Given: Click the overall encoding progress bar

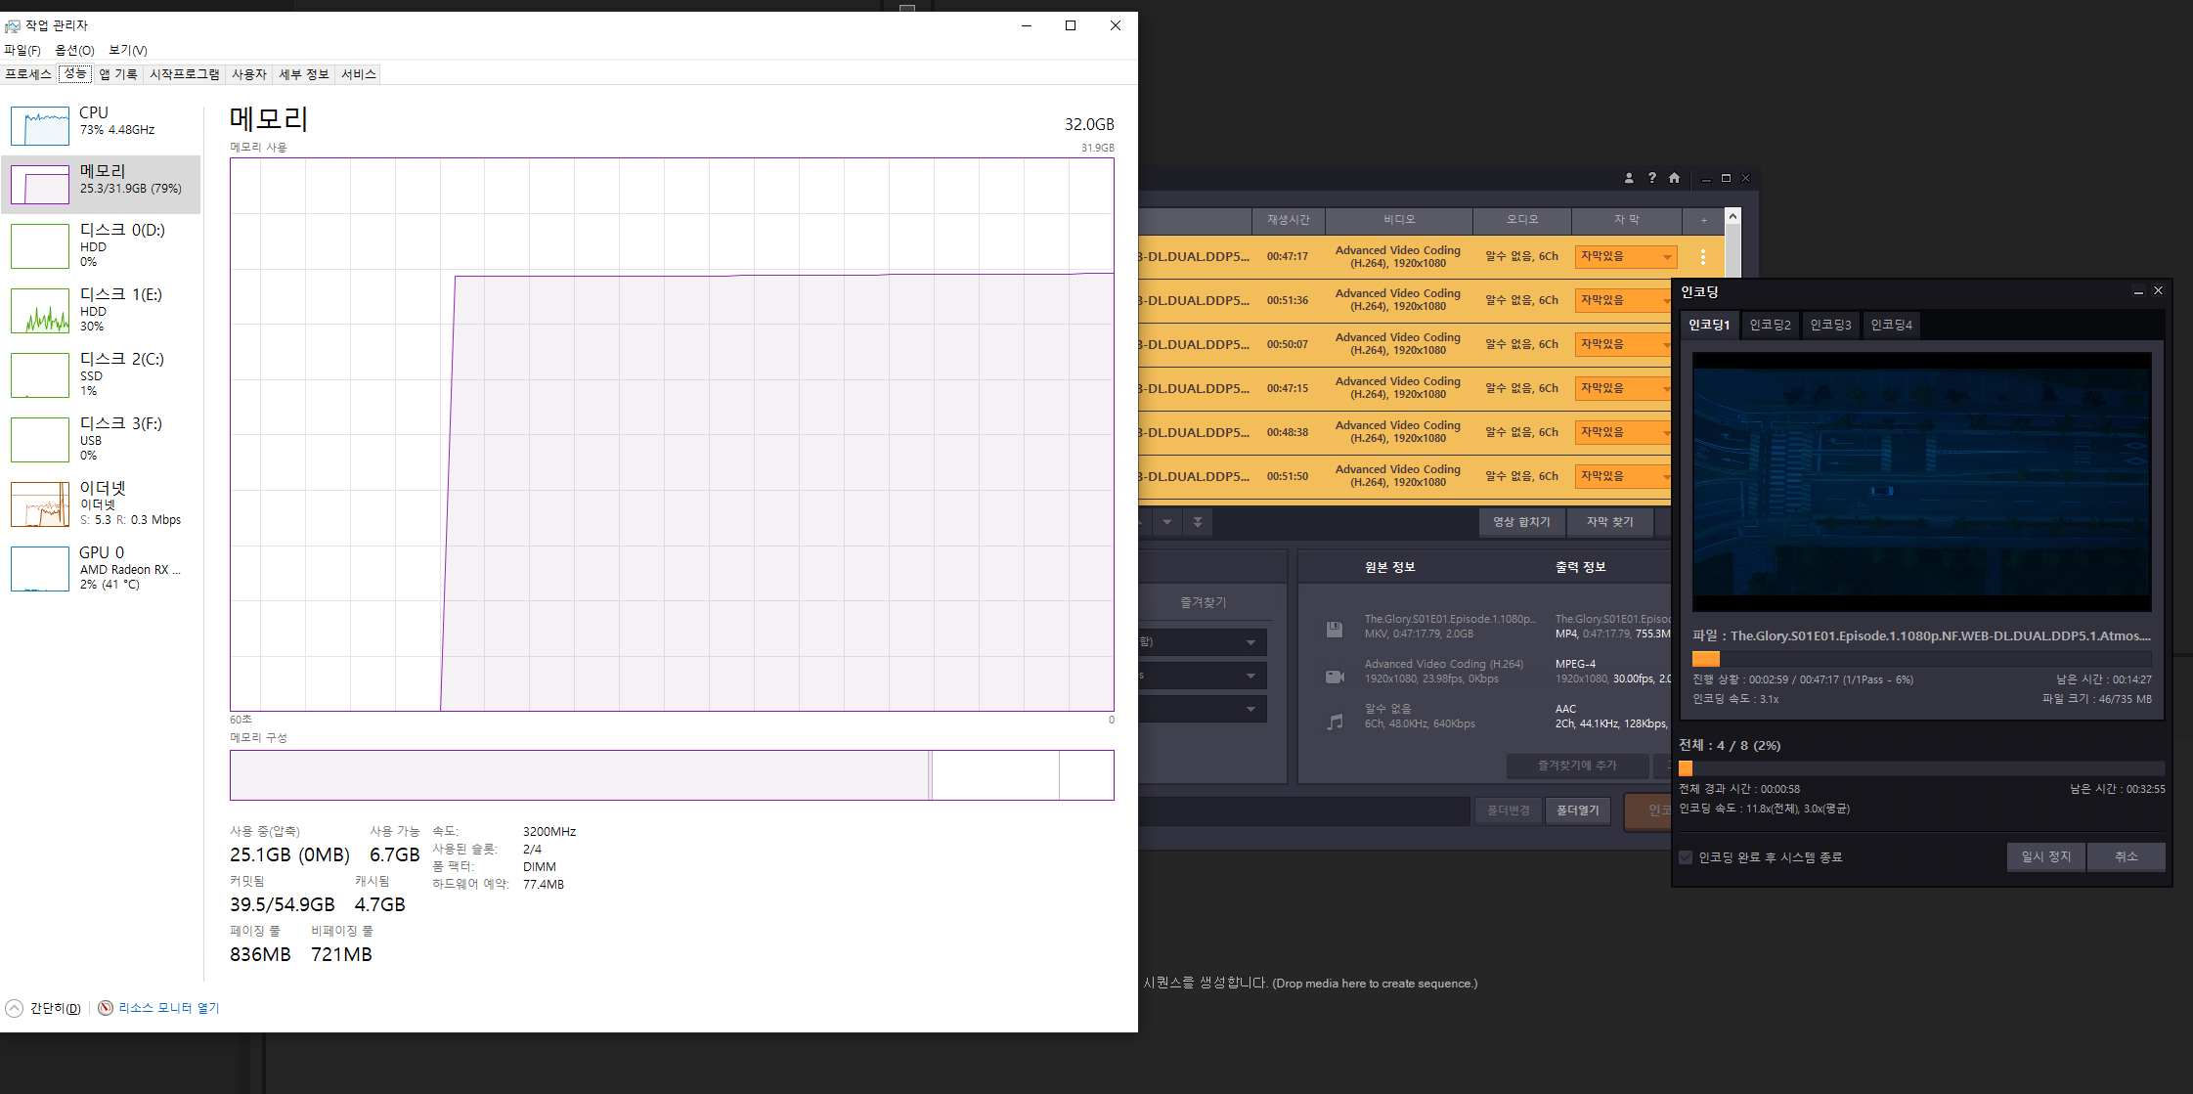Looking at the screenshot, I should point(1920,768).
